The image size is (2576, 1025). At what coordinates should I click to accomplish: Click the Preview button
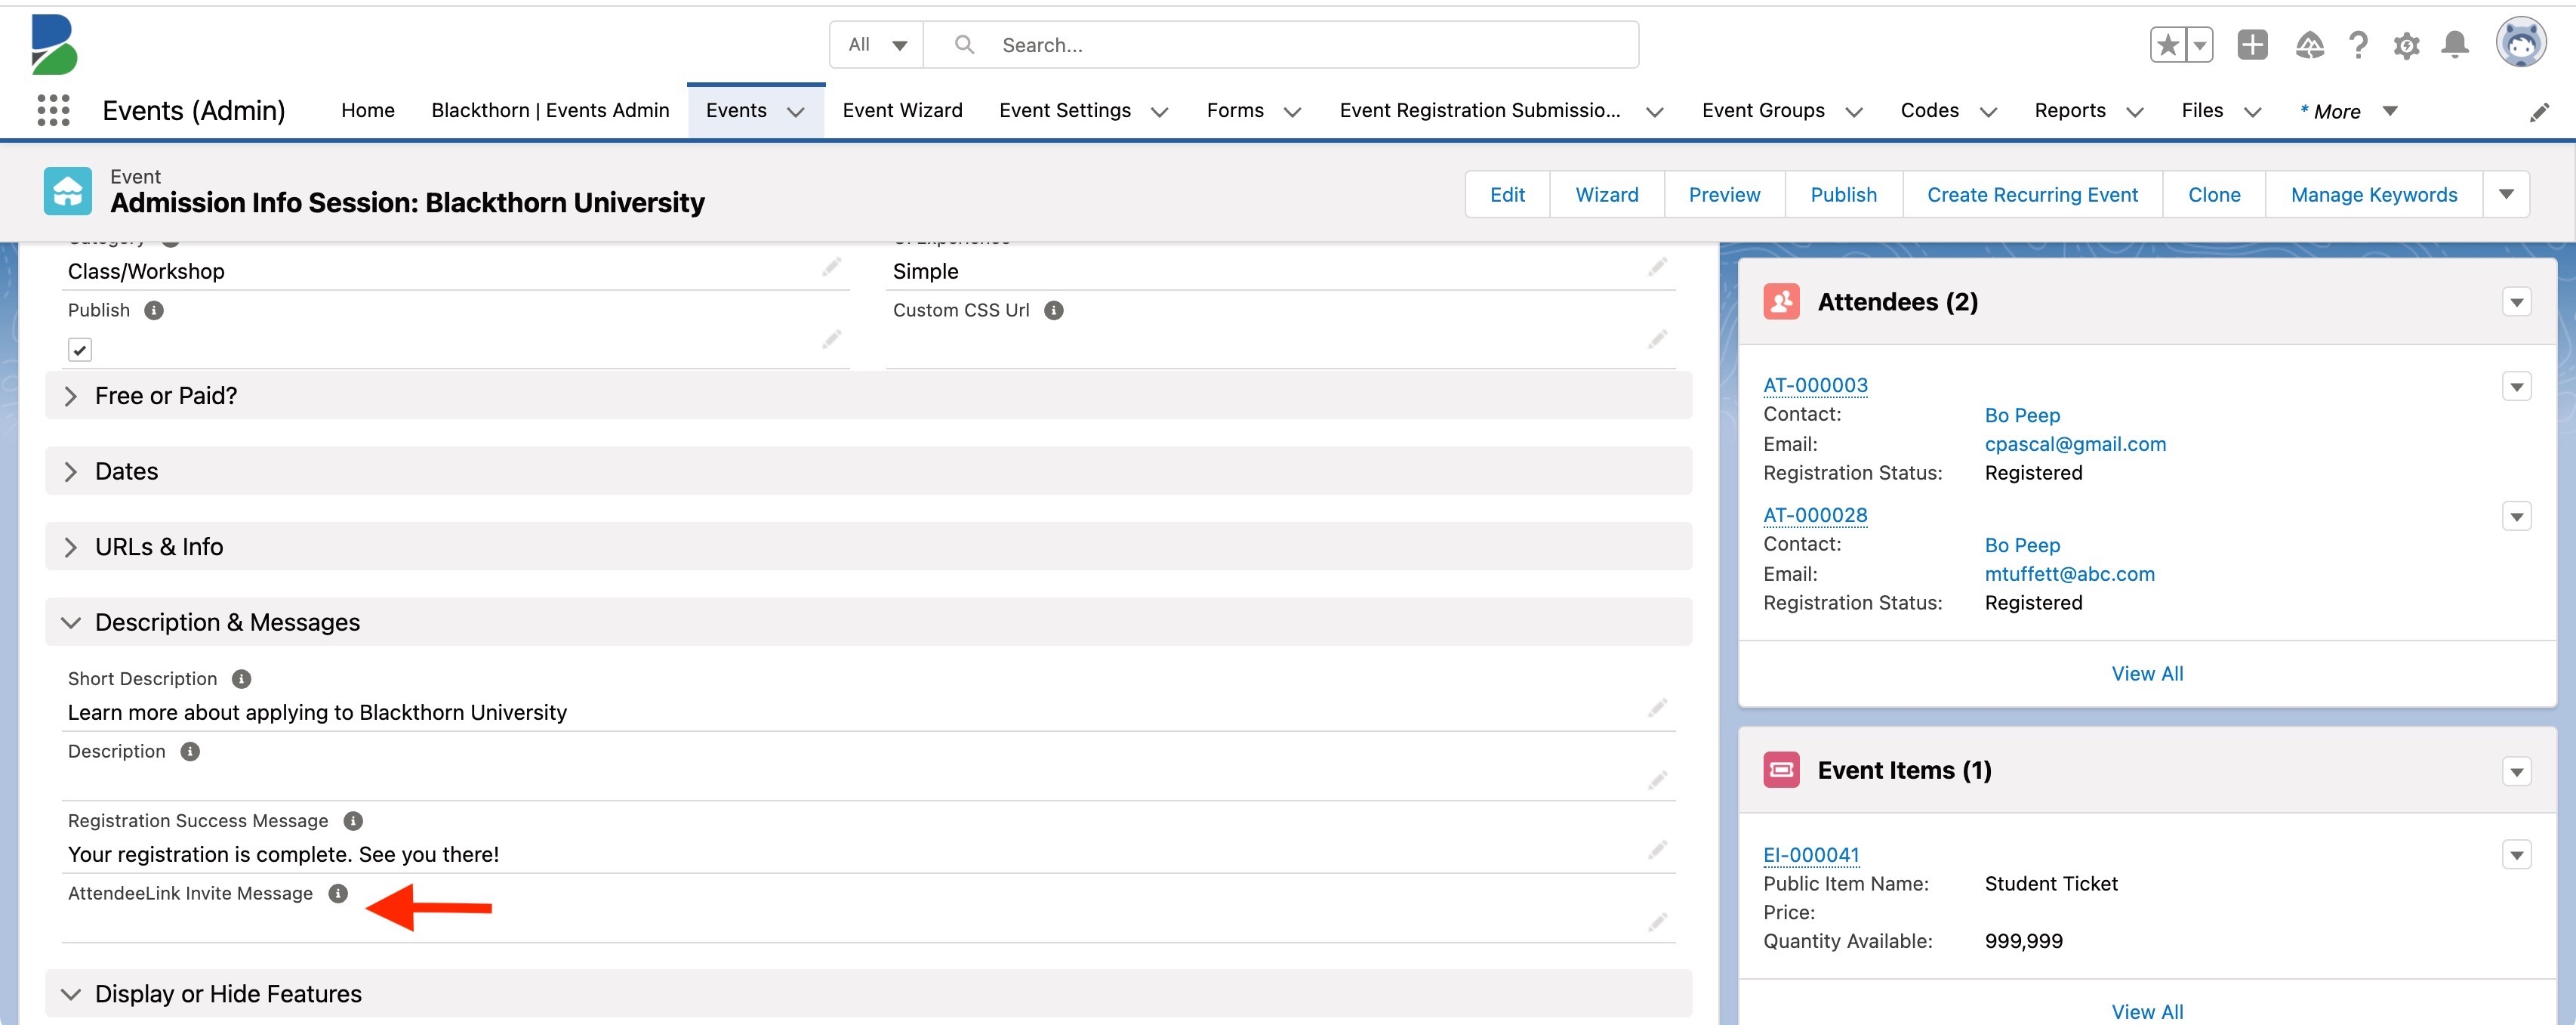(1724, 194)
